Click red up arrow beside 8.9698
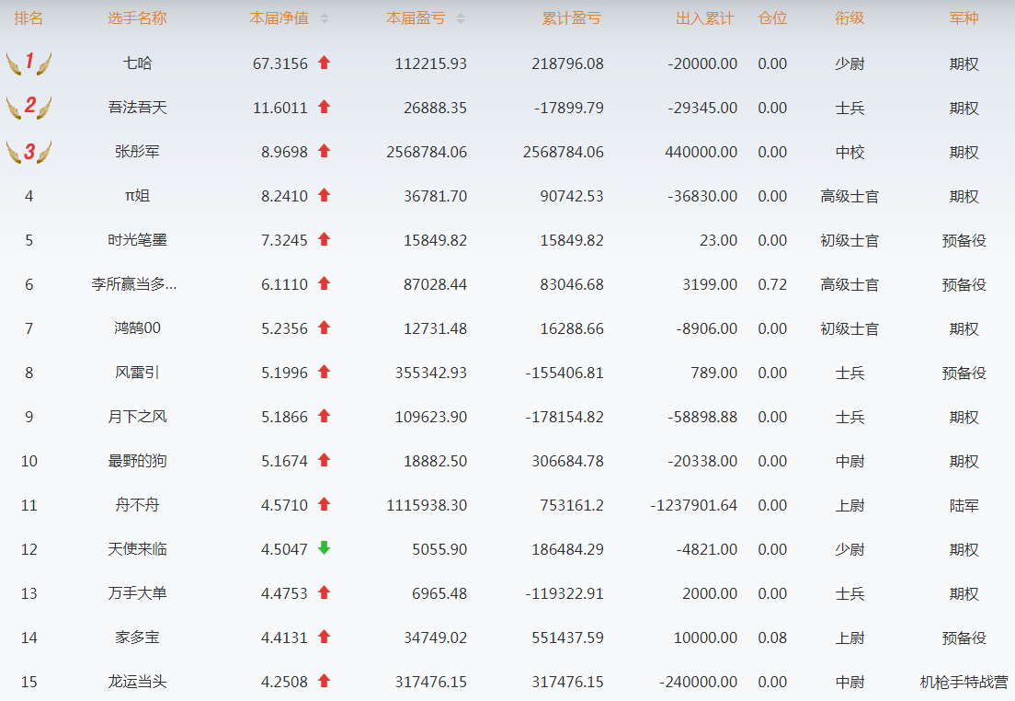This screenshot has height=701, width=1015. pyautogui.click(x=325, y=151)
